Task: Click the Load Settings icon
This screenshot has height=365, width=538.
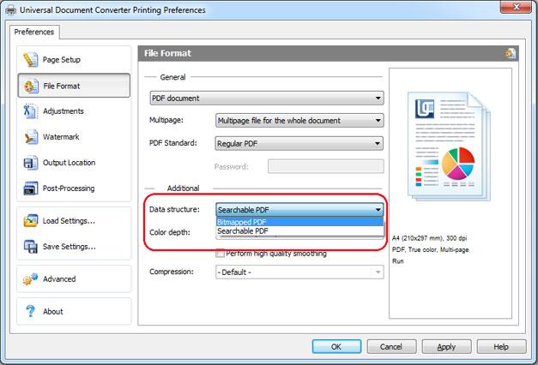Action: [31, 220]
